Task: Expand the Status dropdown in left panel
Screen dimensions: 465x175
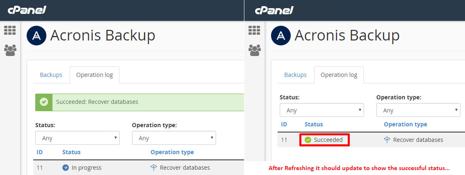Action: point(77,138)
